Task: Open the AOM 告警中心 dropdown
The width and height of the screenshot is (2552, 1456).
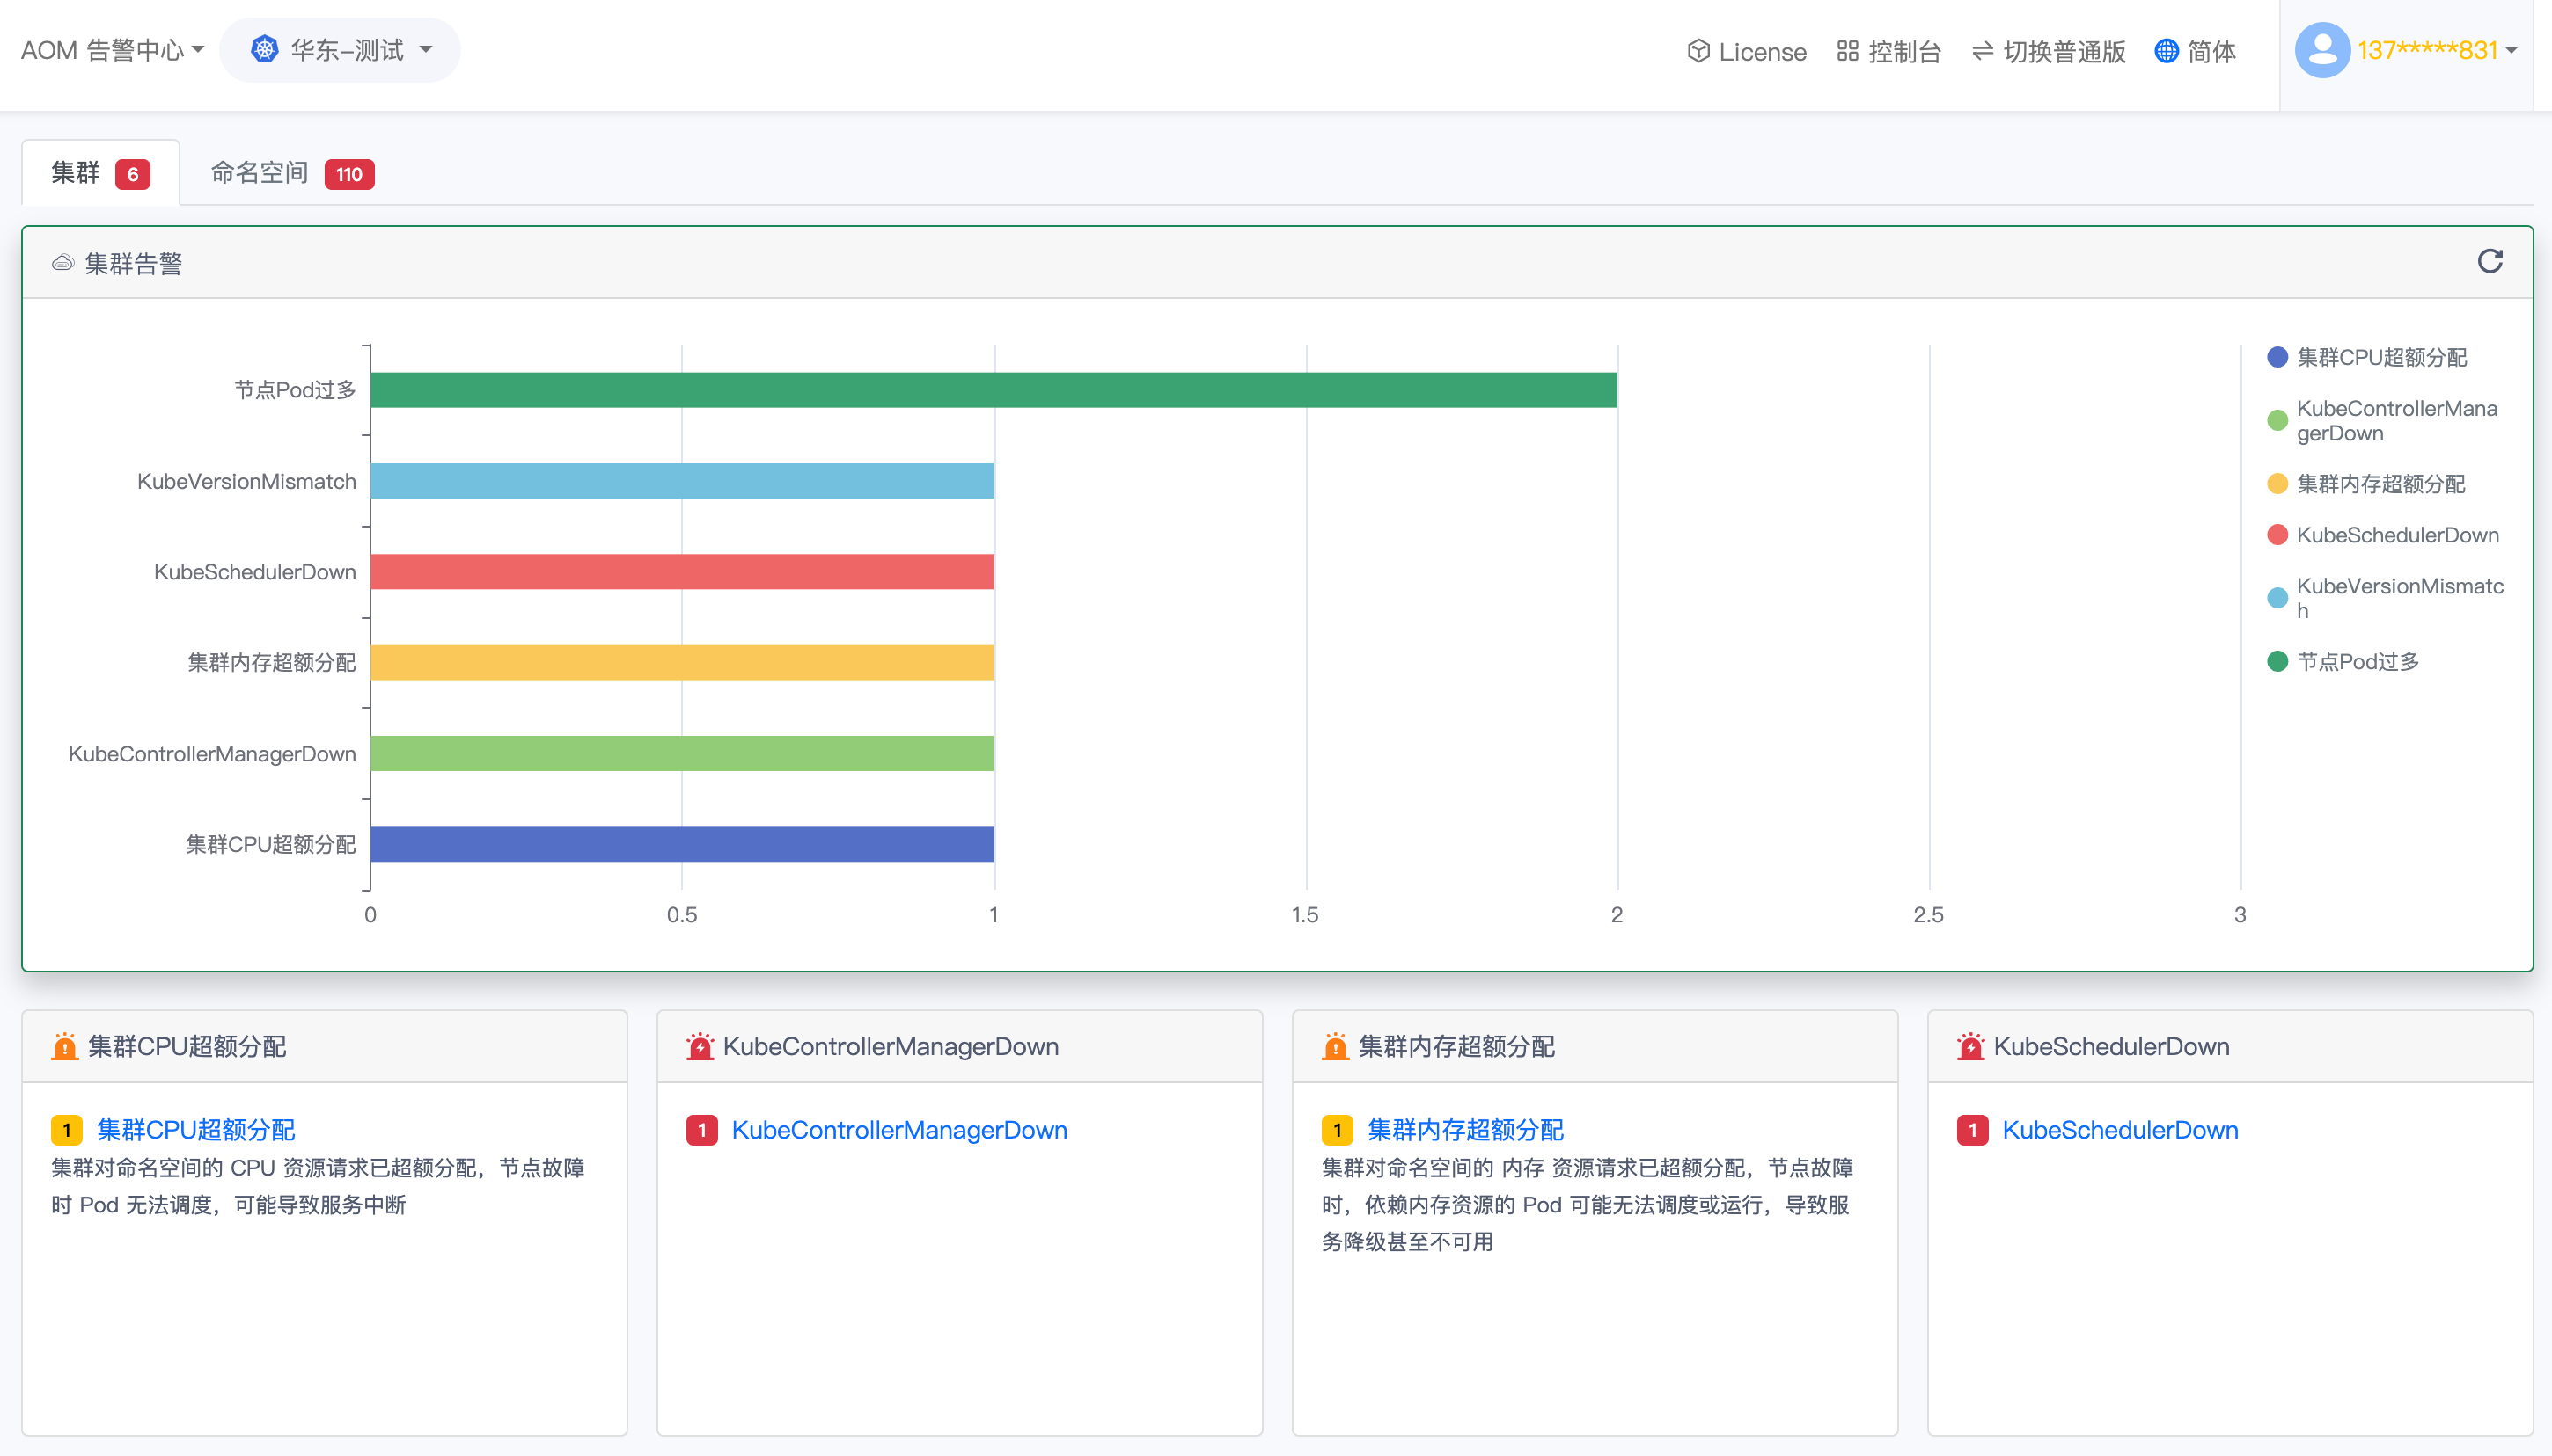Action: point(112,50)
